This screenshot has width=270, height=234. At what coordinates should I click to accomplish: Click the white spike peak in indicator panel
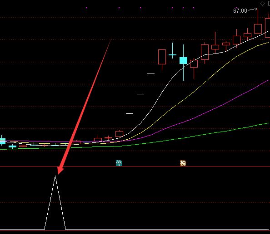55,176
